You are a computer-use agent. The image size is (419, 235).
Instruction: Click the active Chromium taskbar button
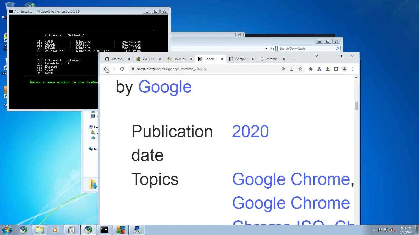(x=88, y=230)
